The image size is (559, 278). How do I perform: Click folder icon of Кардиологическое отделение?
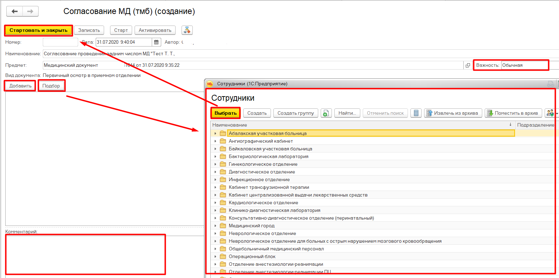point(223,202)
